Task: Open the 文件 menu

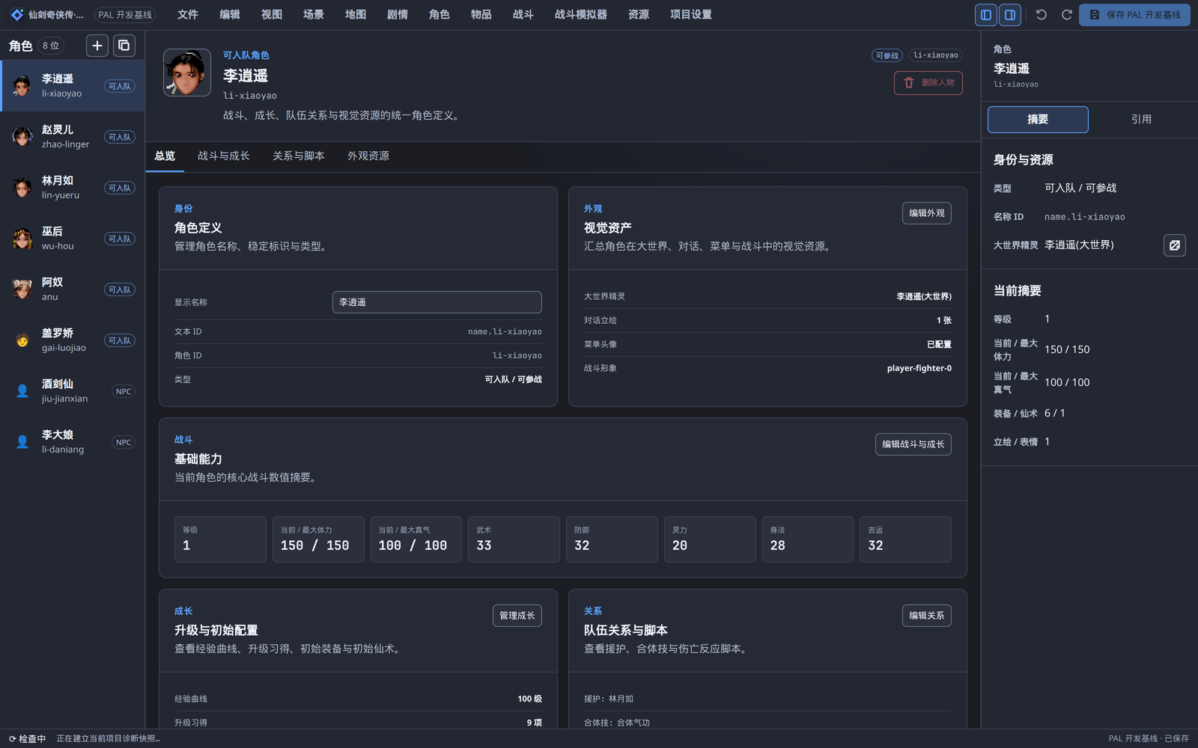Action: [x=188, y=14]
